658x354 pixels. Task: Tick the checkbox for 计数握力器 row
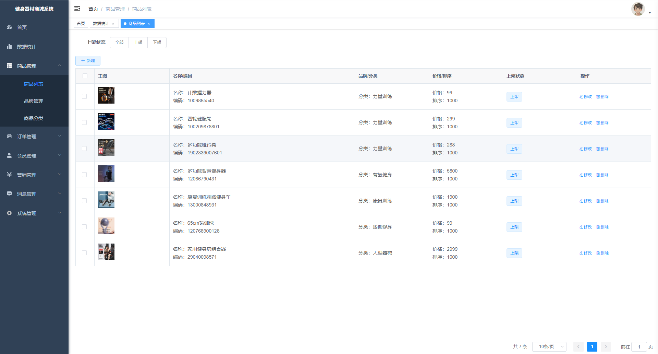point(84,96)
